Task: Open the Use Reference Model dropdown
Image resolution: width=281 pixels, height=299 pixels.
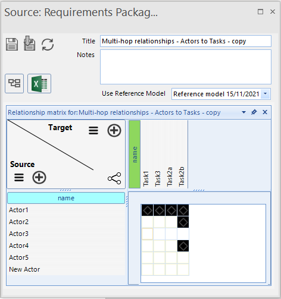Action: (x=266, y=94)
